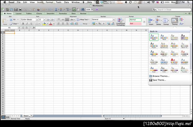Click the red font color A button
Image resolution: width=193 pixels, height=127 pixels.
coord(51,24)
